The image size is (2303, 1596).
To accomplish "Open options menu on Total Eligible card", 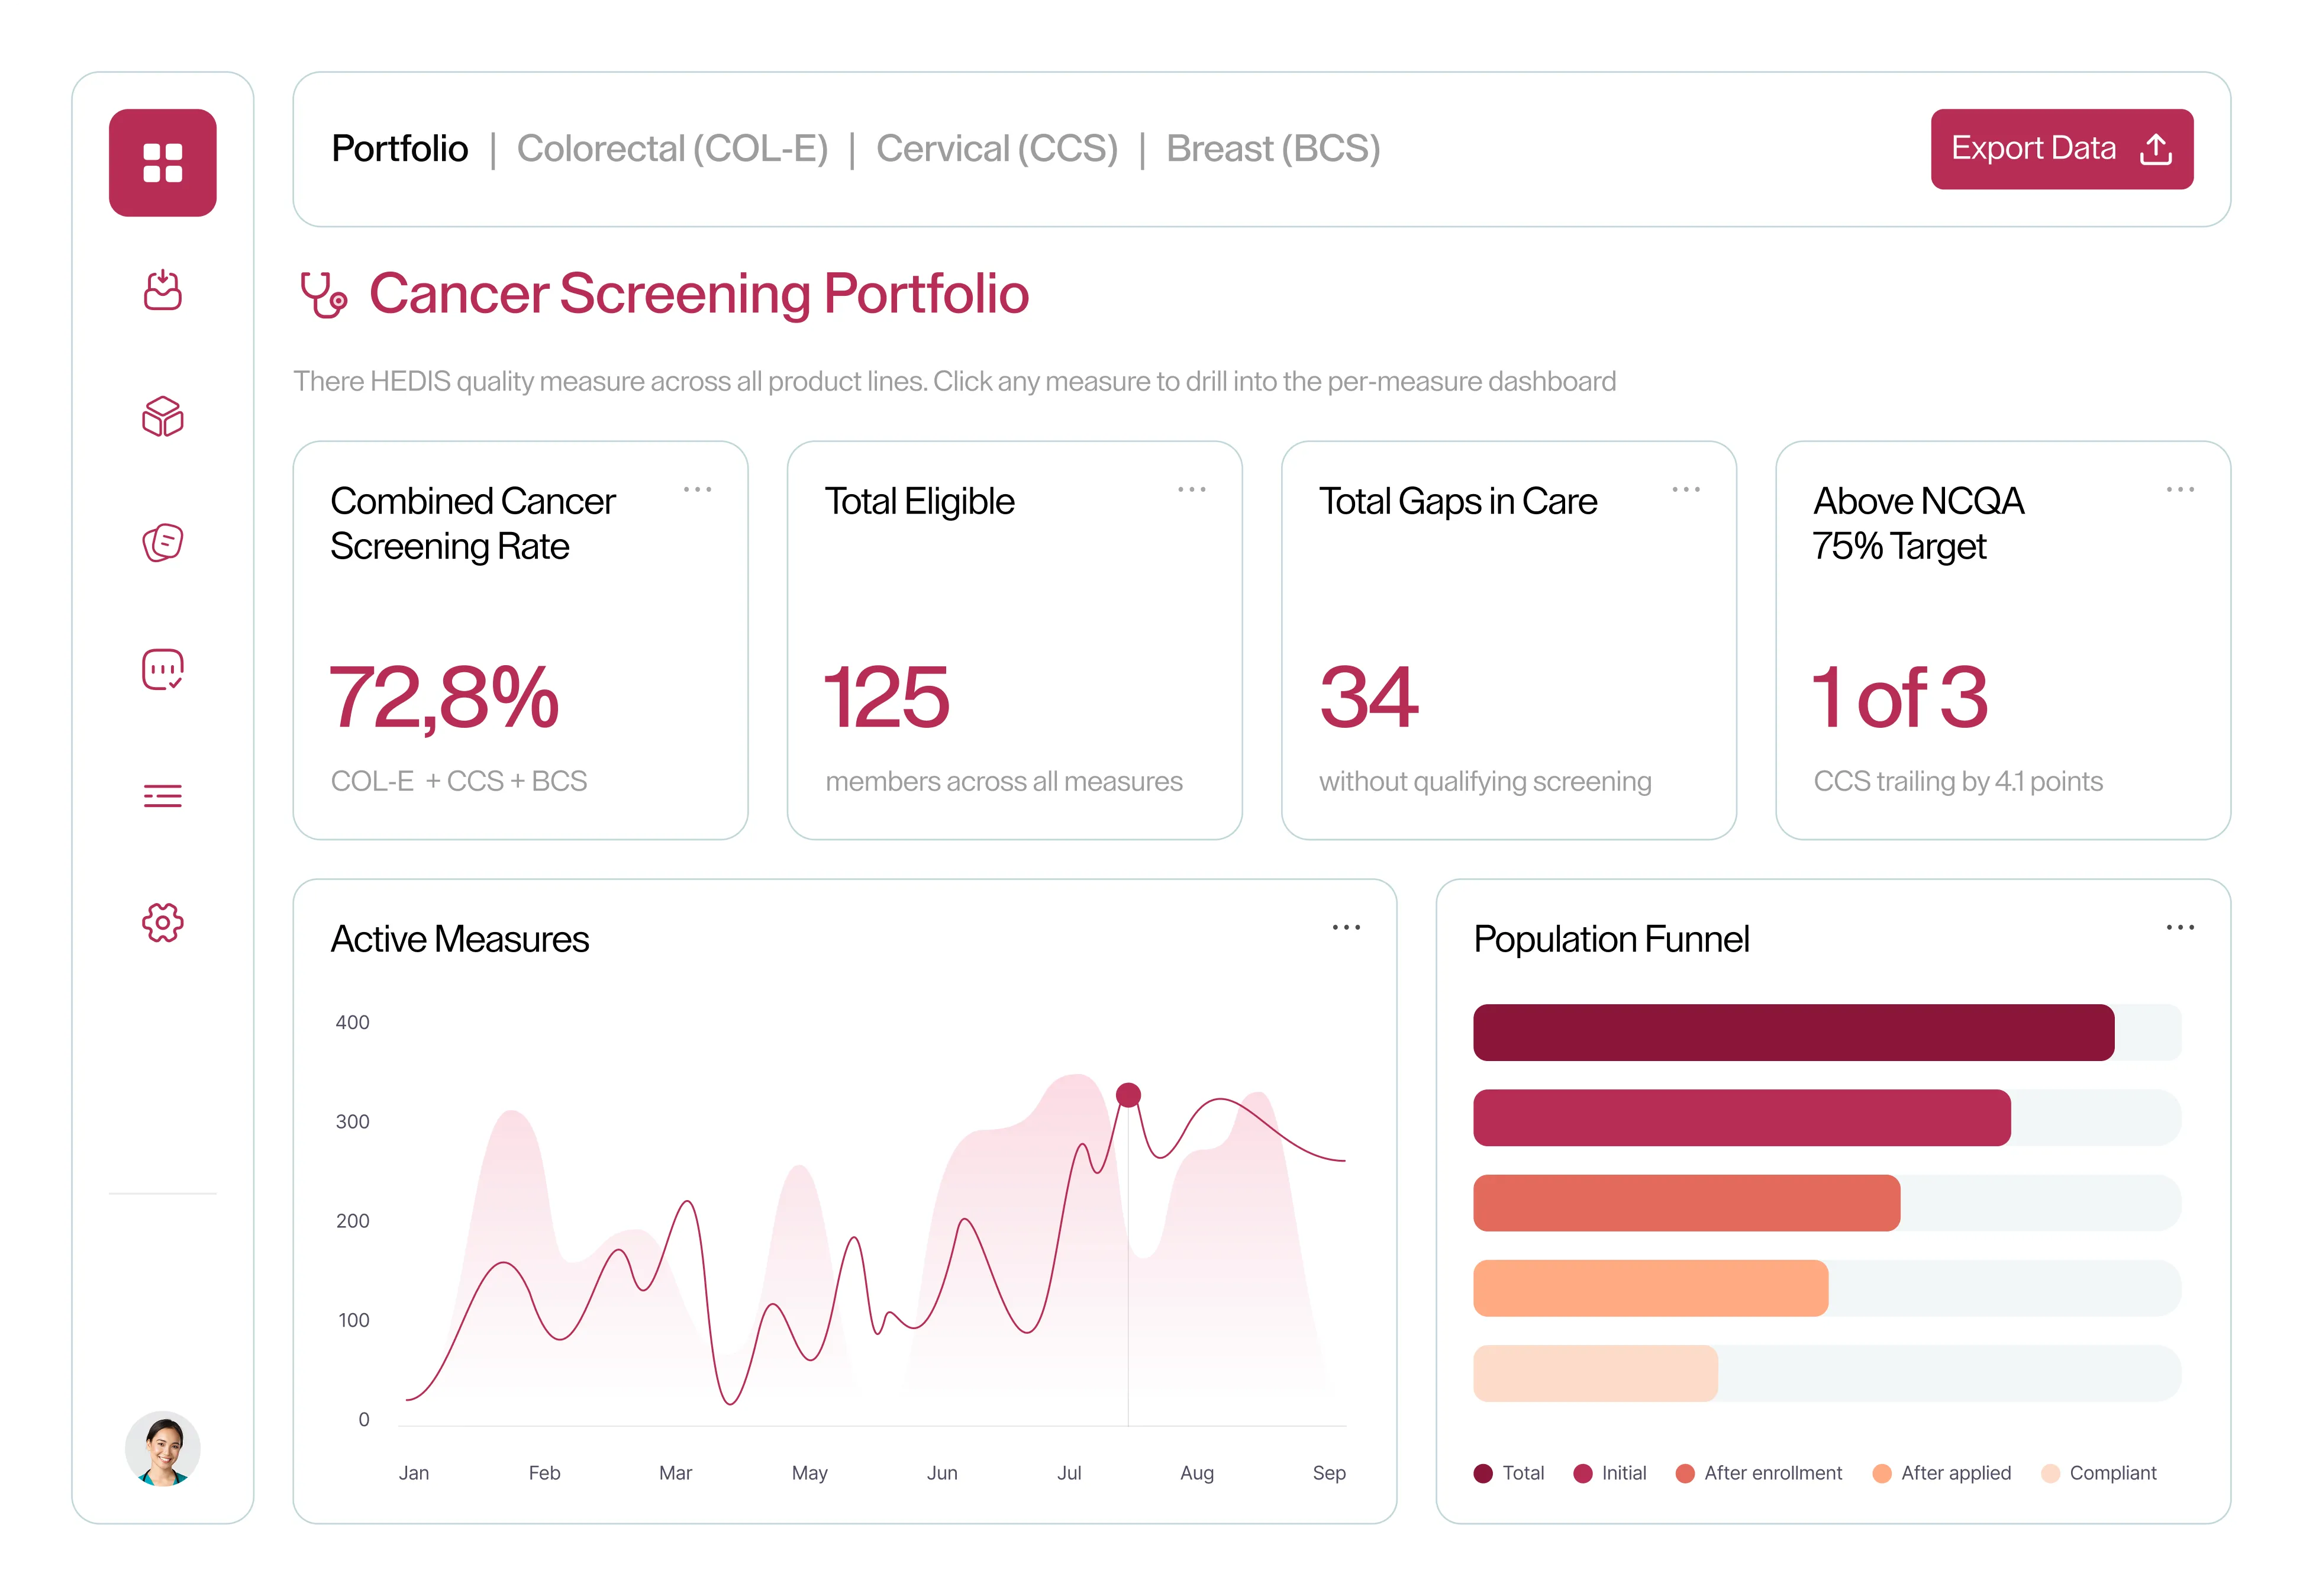I will click(x=1191, y=490).
